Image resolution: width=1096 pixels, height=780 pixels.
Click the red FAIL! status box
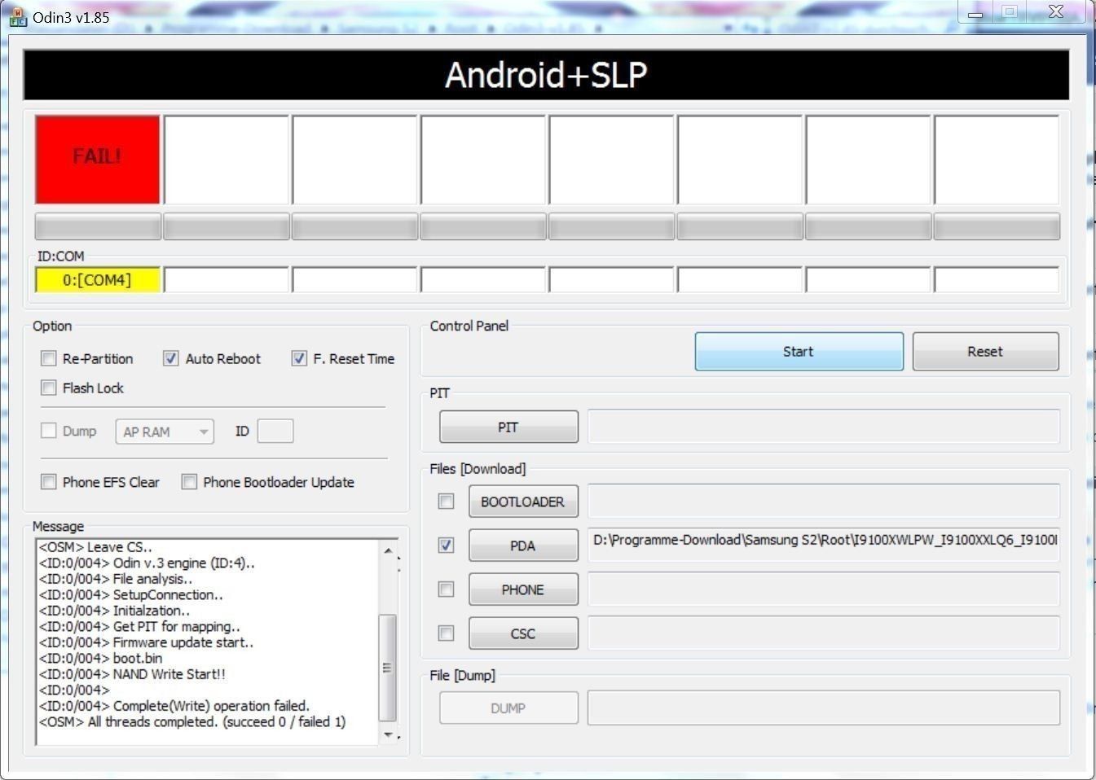pos(98,160)
